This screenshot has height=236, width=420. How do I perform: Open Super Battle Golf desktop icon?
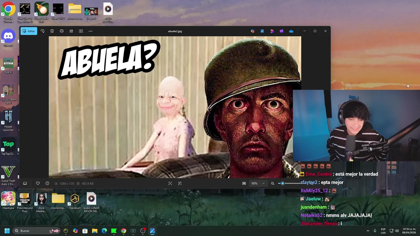(x=41, y=12)
